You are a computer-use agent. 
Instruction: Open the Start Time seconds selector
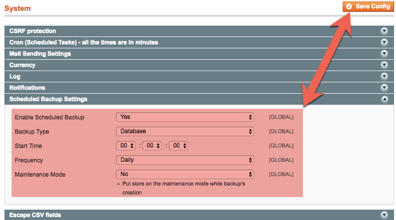tap(179, 146)
